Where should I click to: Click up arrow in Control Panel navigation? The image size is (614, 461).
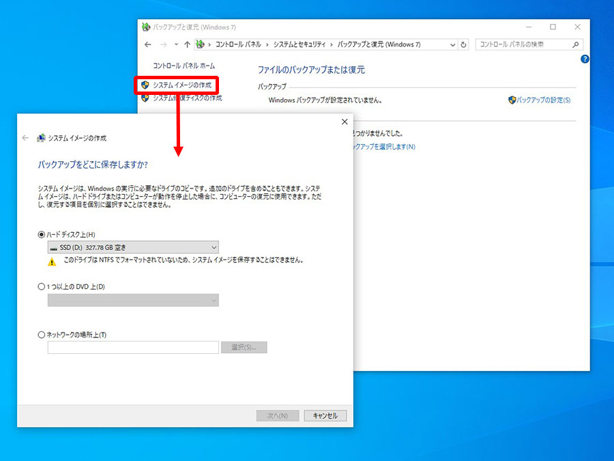pos(187,44)
